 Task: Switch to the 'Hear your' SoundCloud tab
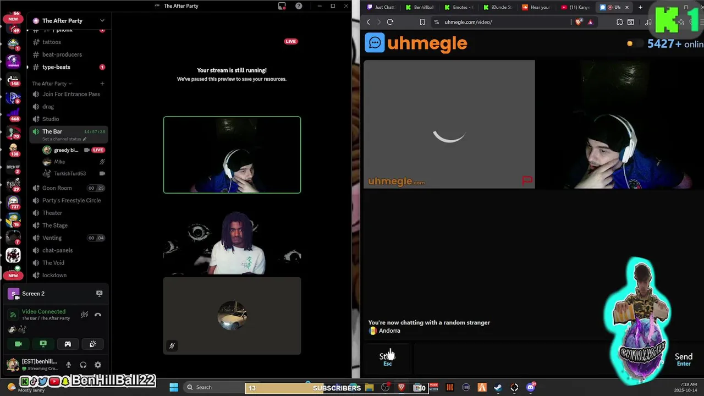tap(537, 7)
